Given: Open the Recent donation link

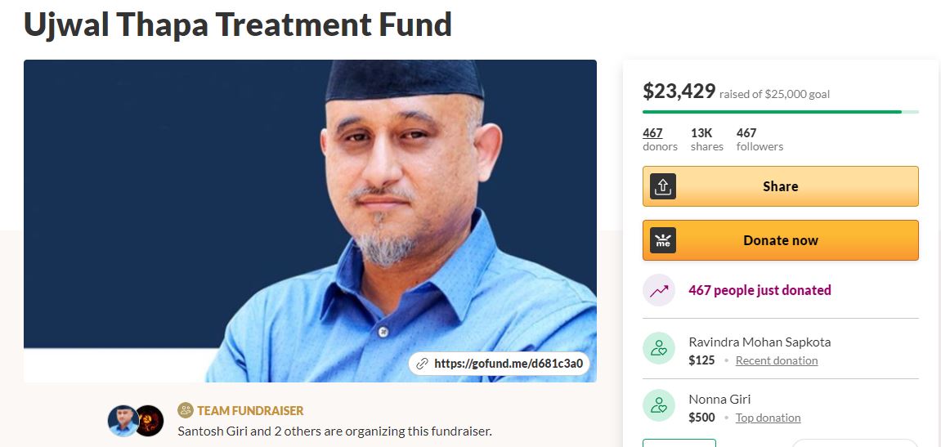Looking at the screenshot, I should click(x=777, y=360).
